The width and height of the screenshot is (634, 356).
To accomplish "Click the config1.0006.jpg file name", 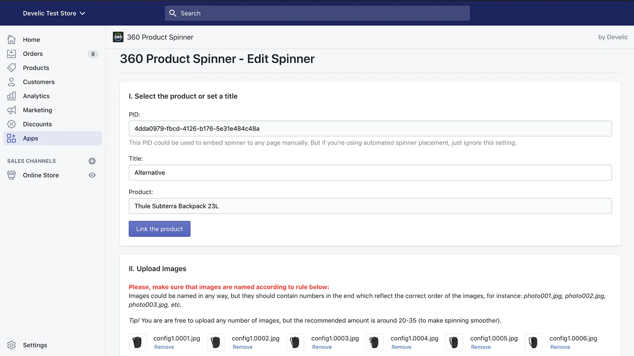I will 573,338.
